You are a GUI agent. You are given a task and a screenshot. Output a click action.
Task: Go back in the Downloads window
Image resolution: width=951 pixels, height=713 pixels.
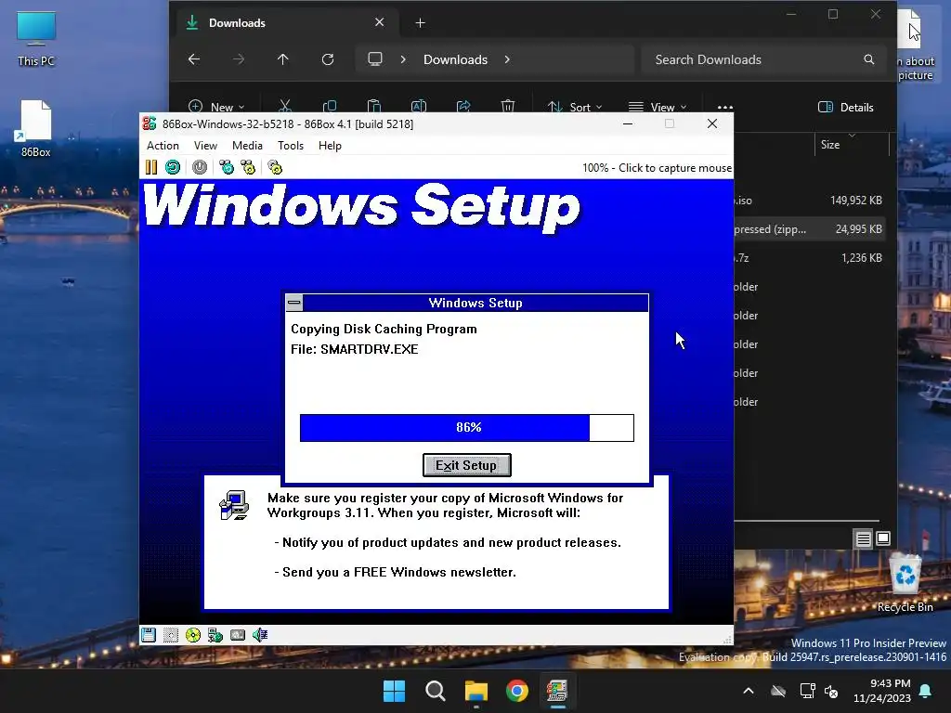(194, 59)
